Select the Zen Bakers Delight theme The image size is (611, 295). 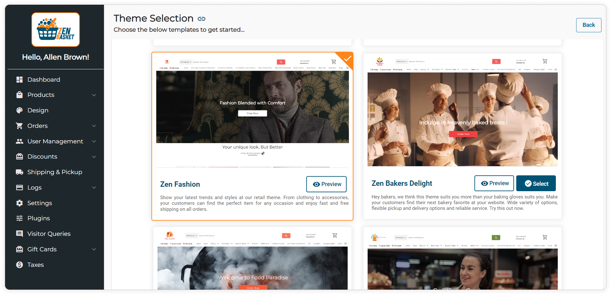coord(536,184)
